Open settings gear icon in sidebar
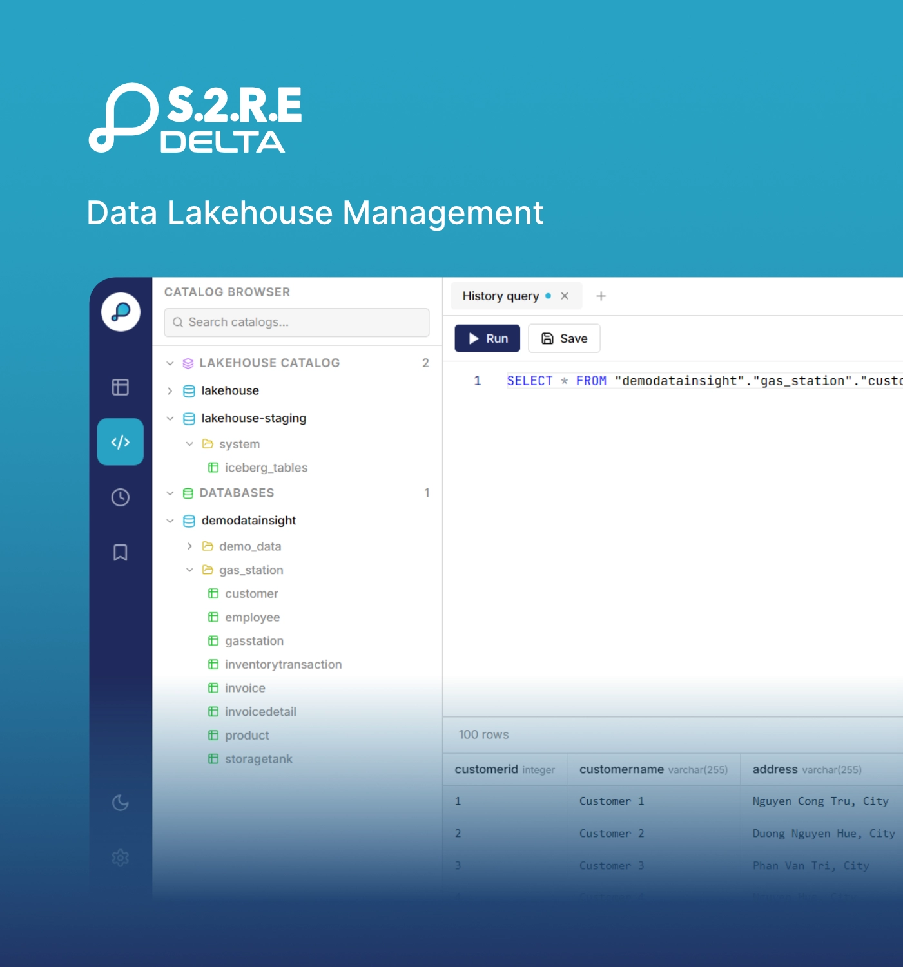 (121, 857)
